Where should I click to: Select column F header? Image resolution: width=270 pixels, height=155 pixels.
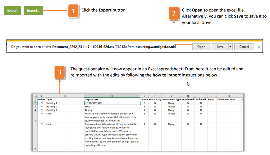[155, 96]
